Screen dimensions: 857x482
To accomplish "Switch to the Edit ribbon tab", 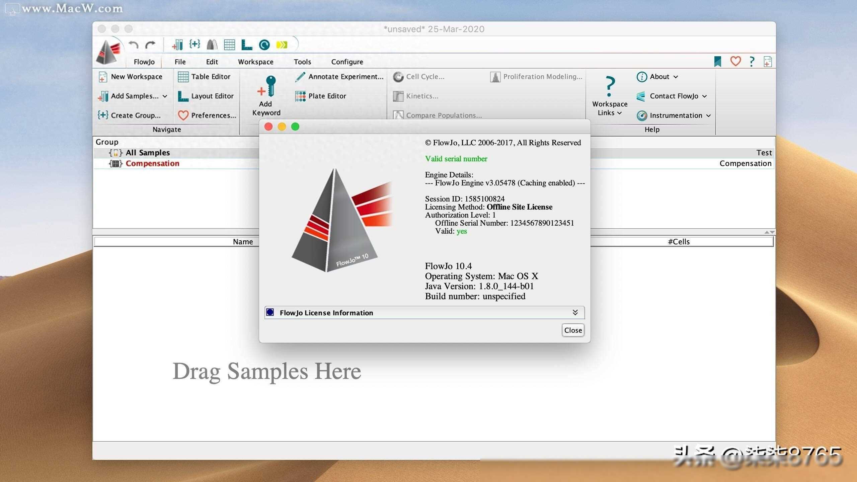I will [212, 62].
